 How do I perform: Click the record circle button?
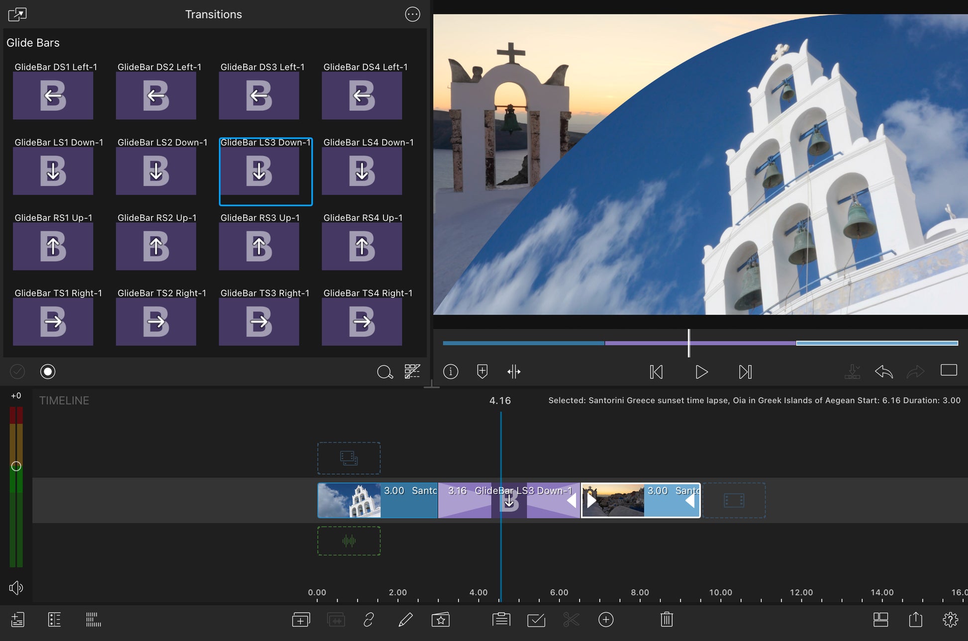tap(48, 371)
